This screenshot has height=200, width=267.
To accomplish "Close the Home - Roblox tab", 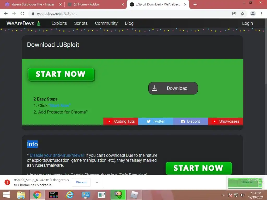I will tap(123, 5).
